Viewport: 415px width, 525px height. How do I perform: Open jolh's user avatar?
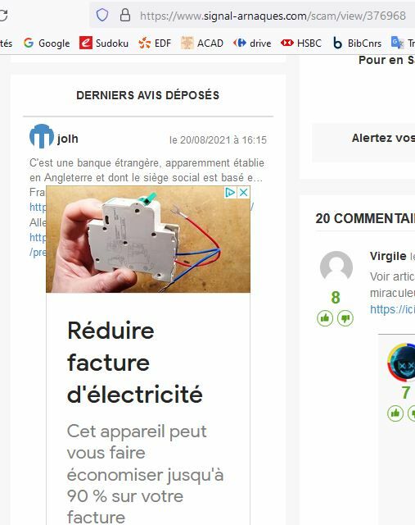(42, 136)
